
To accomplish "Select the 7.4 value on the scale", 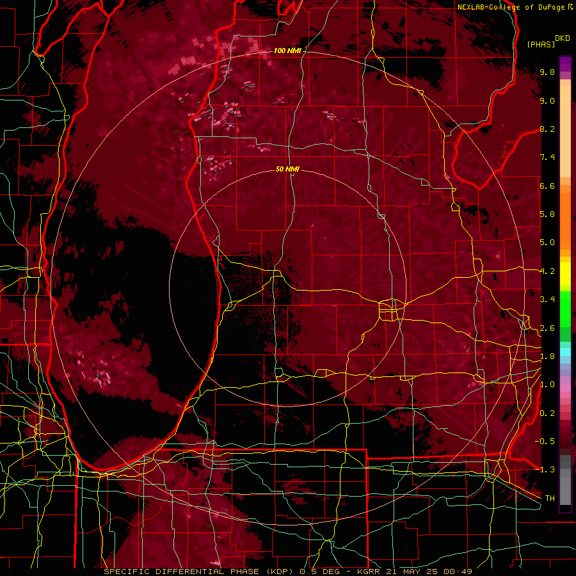I will pyautogui.click(x=547, y=157).
